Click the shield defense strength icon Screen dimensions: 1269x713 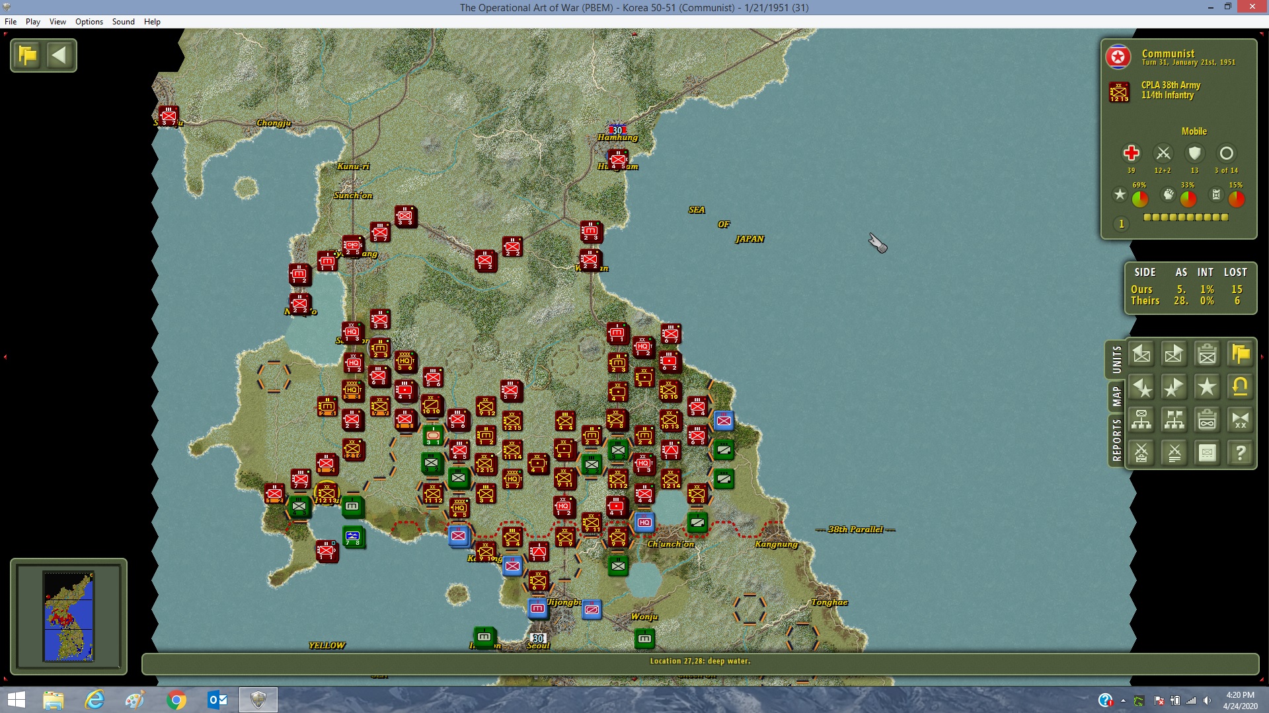point(1194,154)
